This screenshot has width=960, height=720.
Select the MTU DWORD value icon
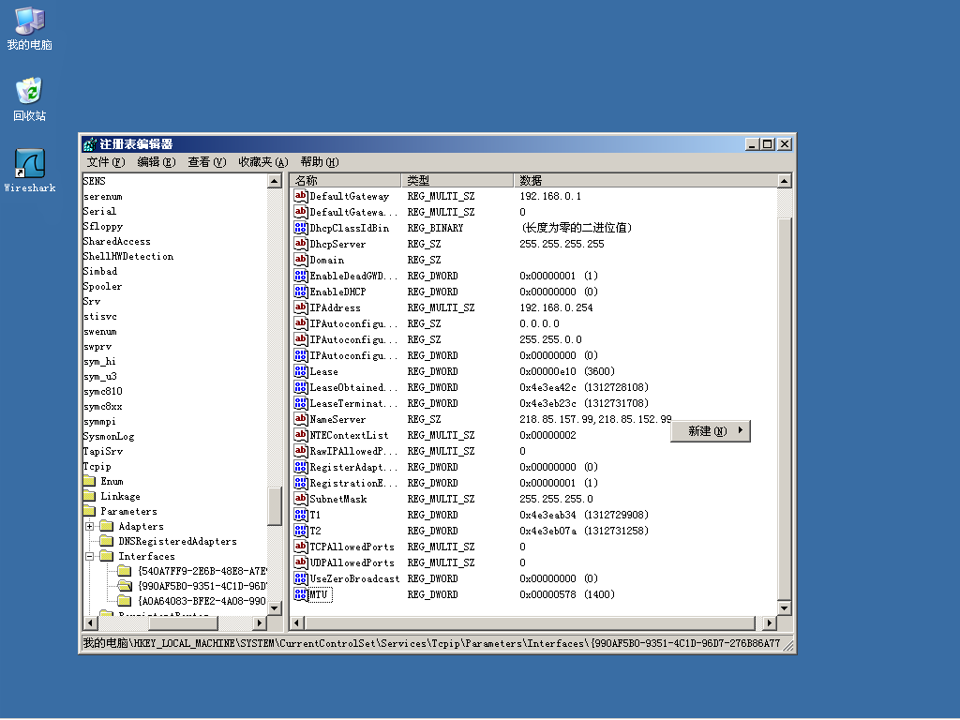point(300,593)
